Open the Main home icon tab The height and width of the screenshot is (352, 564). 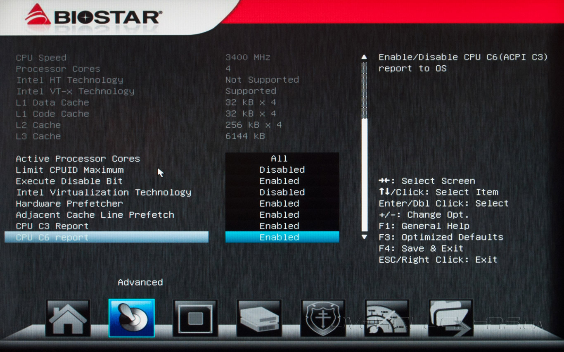click(x=68, y=318)
